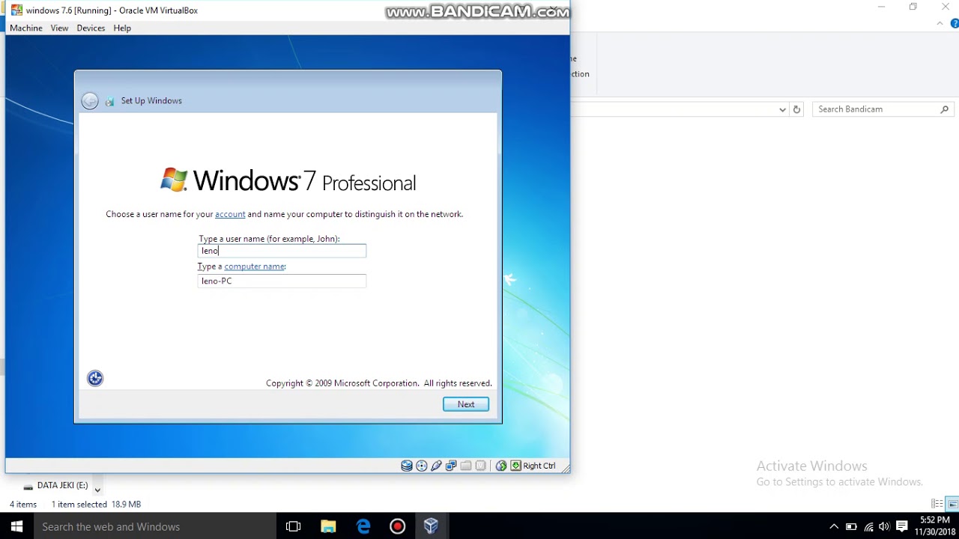Open Explorer help question mark icon
Viewport: 959px width, 539px height.
955,23
